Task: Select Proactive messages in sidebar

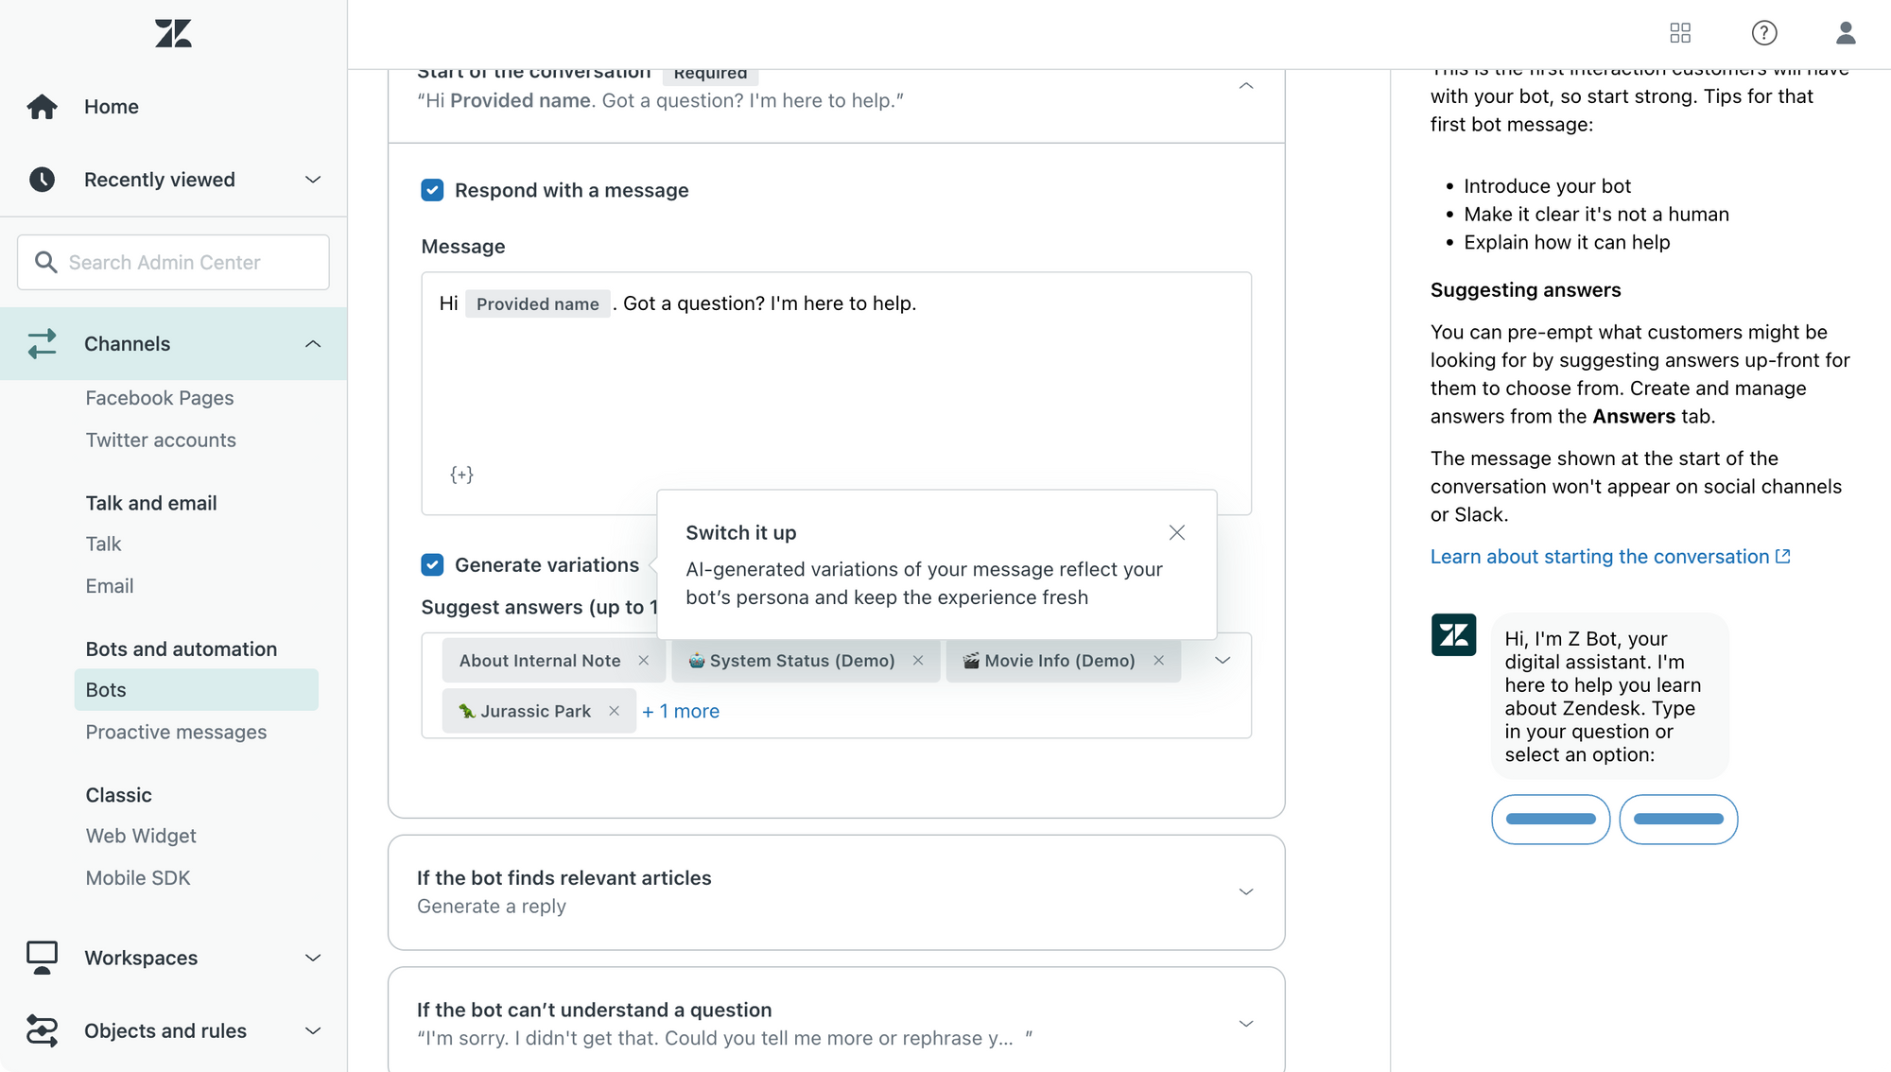Action: 176,732
